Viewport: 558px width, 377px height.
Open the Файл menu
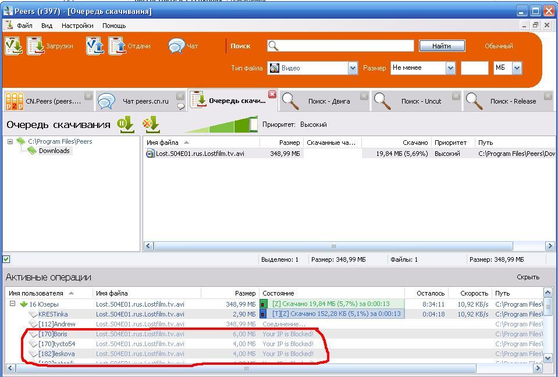pyautogui.click(x=24, y=26)
